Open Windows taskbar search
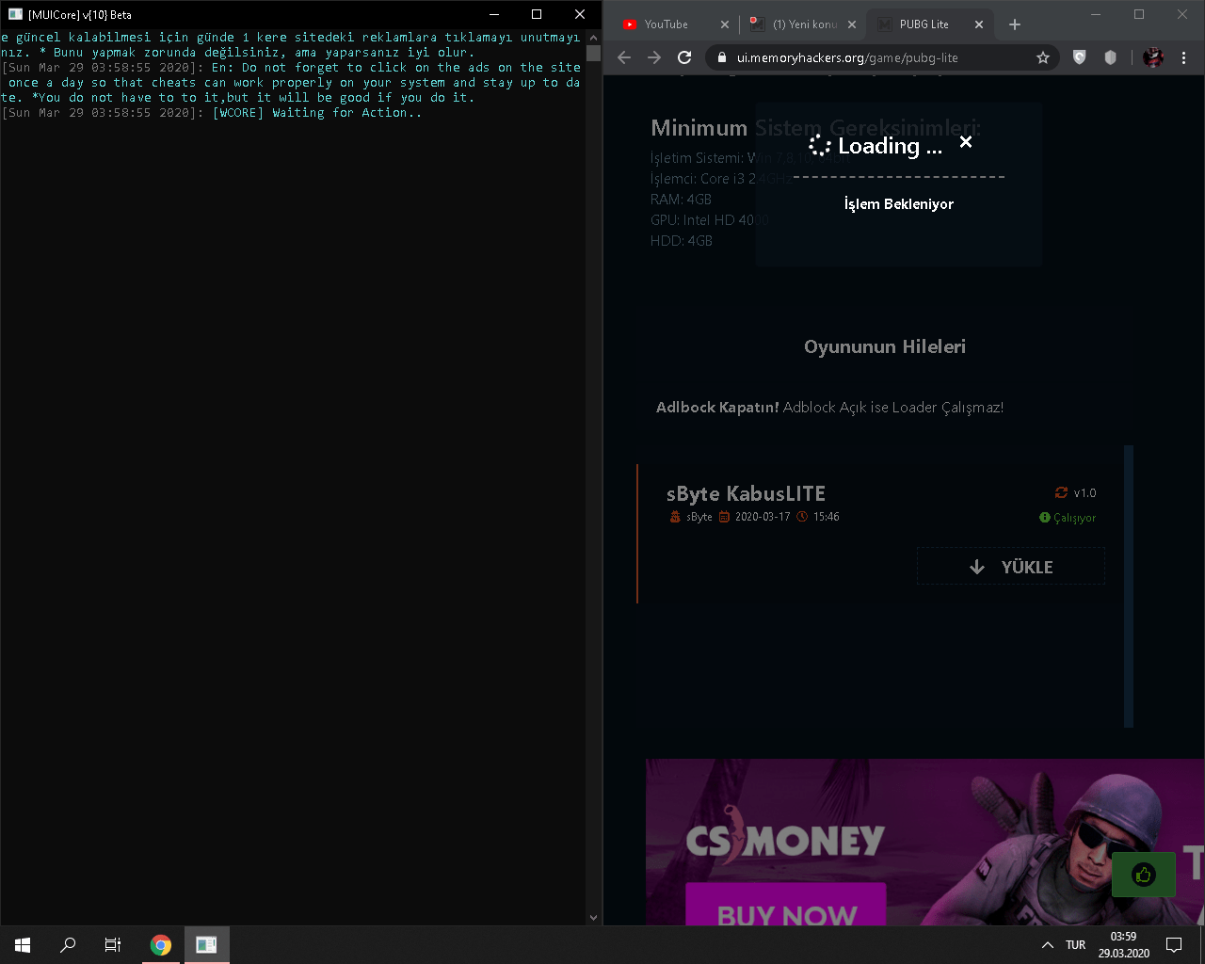 68,944
